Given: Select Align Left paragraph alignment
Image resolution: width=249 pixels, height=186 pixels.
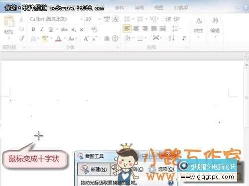Looking at the screenshot, I should pos(127,29).
